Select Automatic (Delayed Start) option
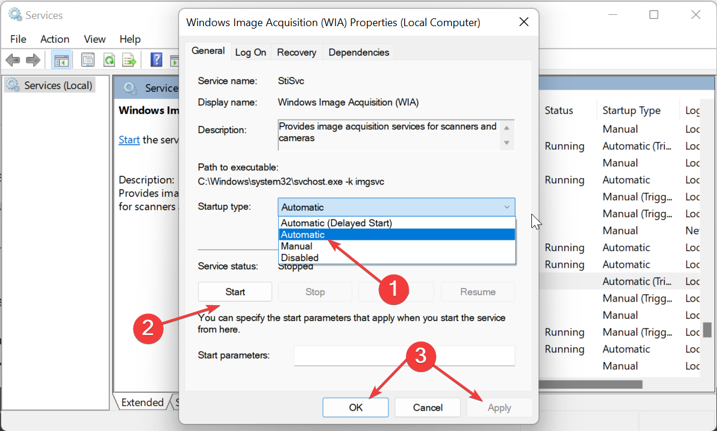717x431 pixels. [336, 223]
